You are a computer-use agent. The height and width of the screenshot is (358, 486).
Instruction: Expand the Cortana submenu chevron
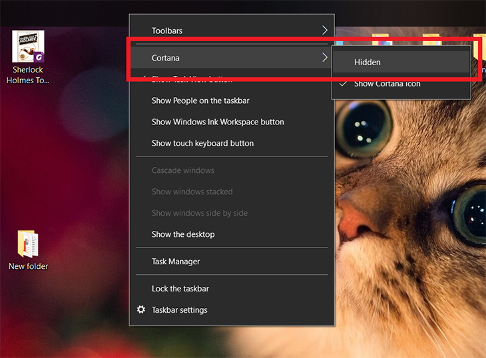pos(324,57)
